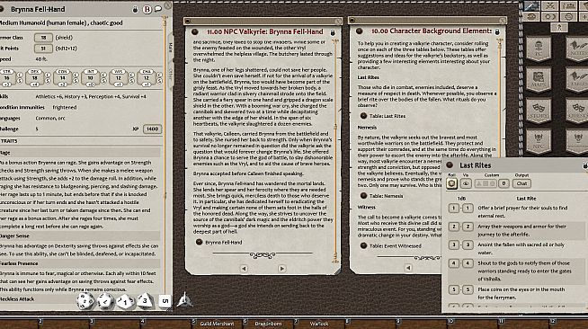Click Last Rites row 2 from-value box
Screen dimensions: 588x329
[453, 227]
